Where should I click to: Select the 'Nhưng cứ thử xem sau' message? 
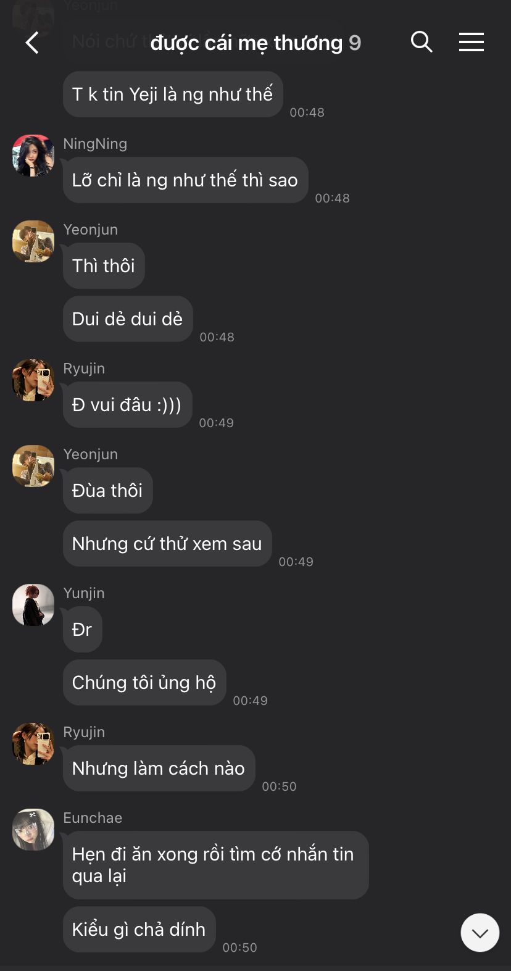pyautogui.click(x=167, y=544)
